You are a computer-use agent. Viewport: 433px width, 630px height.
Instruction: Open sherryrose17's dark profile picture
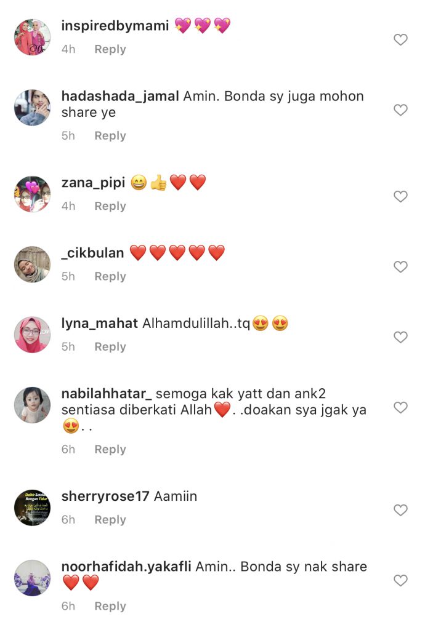(32, 508)
